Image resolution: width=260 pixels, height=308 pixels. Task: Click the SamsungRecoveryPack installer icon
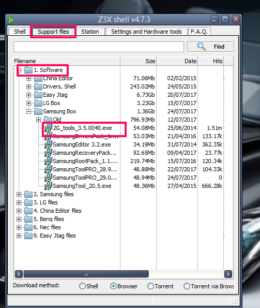(x=48, y=153)
